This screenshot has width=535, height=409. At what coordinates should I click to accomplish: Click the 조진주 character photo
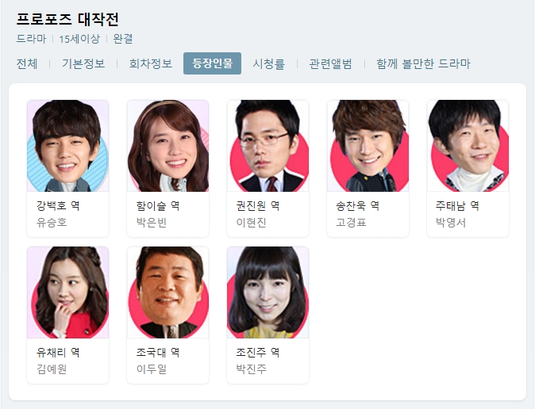coord(267,292)
